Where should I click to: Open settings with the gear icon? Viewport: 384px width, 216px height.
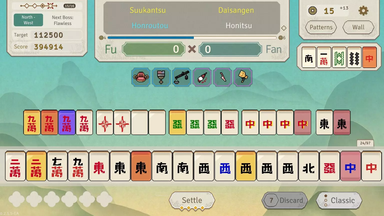pos(363,11)
